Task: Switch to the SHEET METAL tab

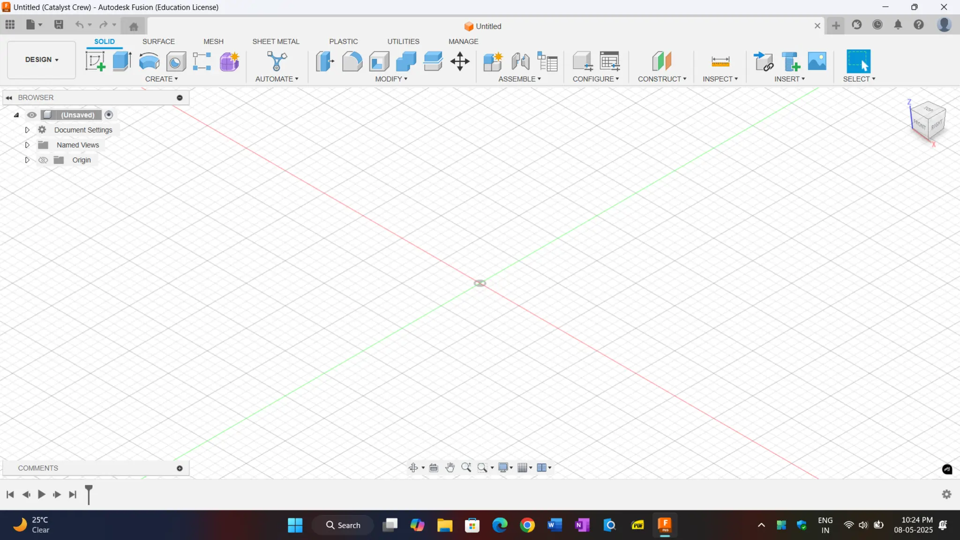Action: (x=276, y=41)
